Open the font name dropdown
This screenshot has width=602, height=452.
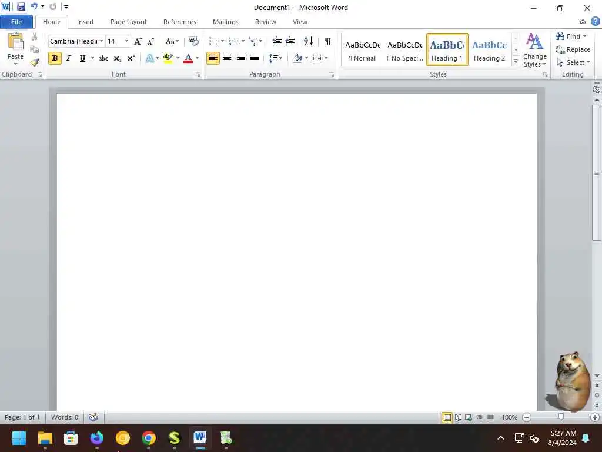pyautogui.click(x=101, y=41)
